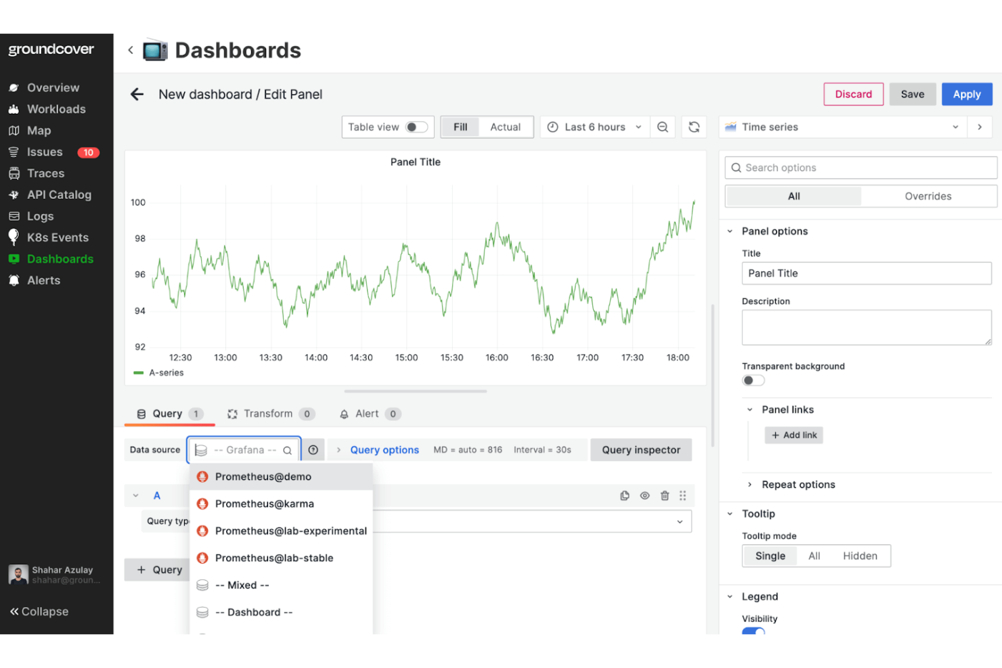Open the Query inspector
1002x668 pixels.
(640, 449)
